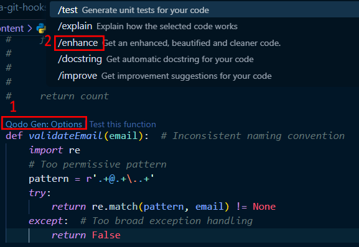Click the 'email' parameter in function definition
Viewport: 359px width, 247px height.
coord(123,136)
